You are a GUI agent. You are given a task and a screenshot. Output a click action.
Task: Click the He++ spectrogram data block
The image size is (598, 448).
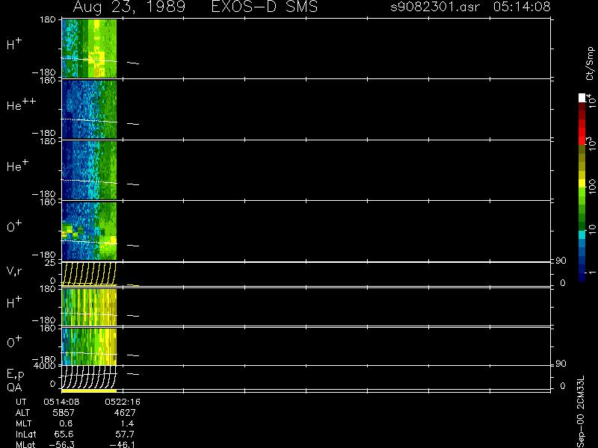(89, 109)
